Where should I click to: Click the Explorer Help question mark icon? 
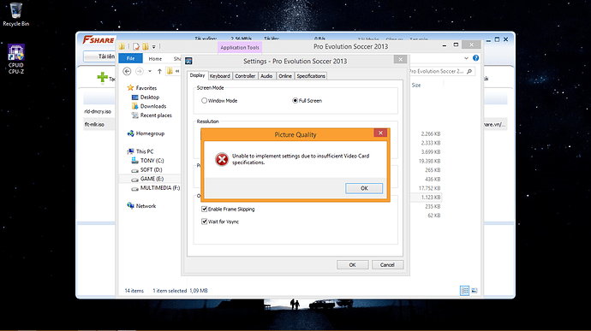pos(475,58)
